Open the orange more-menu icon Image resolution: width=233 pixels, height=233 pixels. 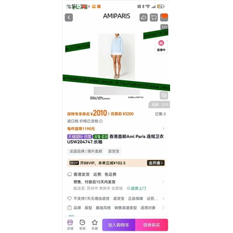point(164,17)
